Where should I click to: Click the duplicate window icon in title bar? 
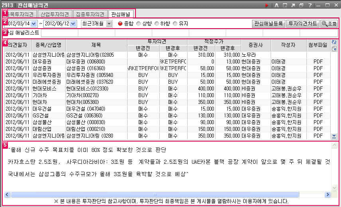click(x=301, y=5)
